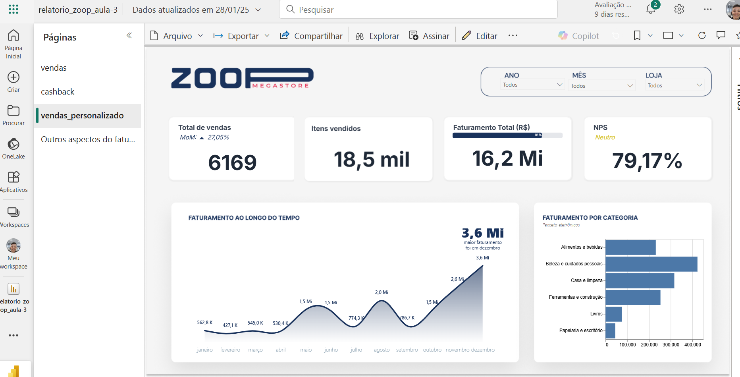Image resolution: width=740 pixels, height=377 pixels.
Task: Click the Zoop Megastore logo
Action: pyautogui.click(x=242, y=78)
